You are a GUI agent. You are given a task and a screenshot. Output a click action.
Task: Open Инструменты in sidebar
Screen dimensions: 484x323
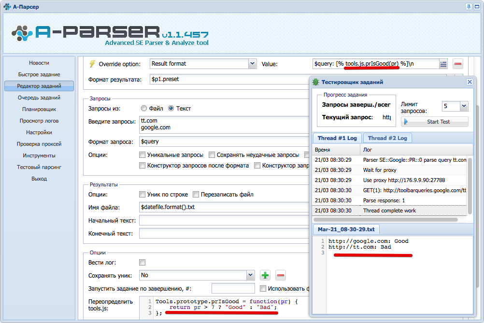[39, 155]
